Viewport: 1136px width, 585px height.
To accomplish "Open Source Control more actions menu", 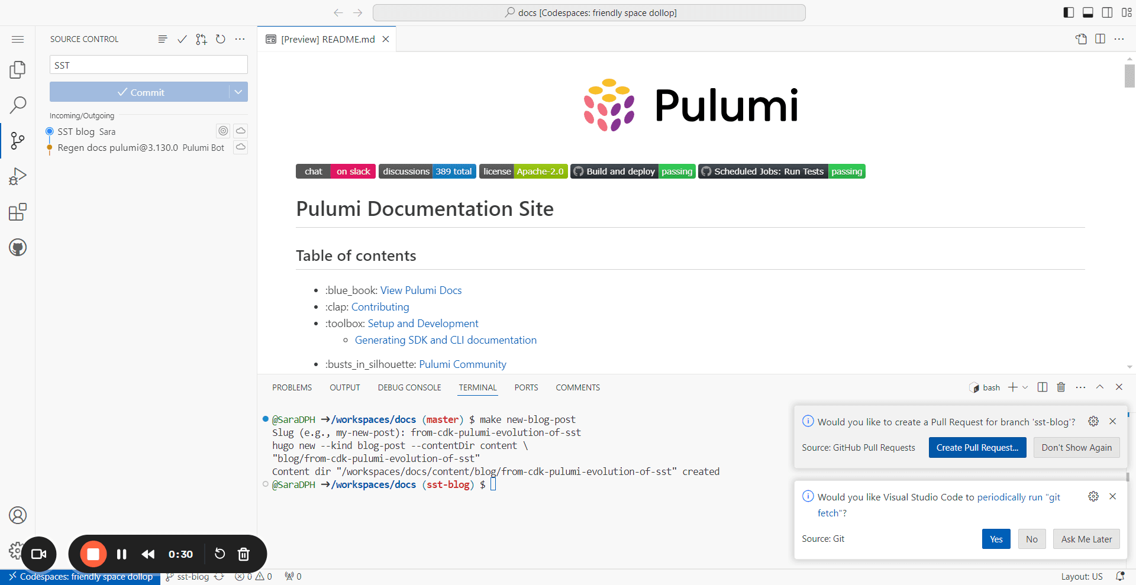I will [240, 39].
